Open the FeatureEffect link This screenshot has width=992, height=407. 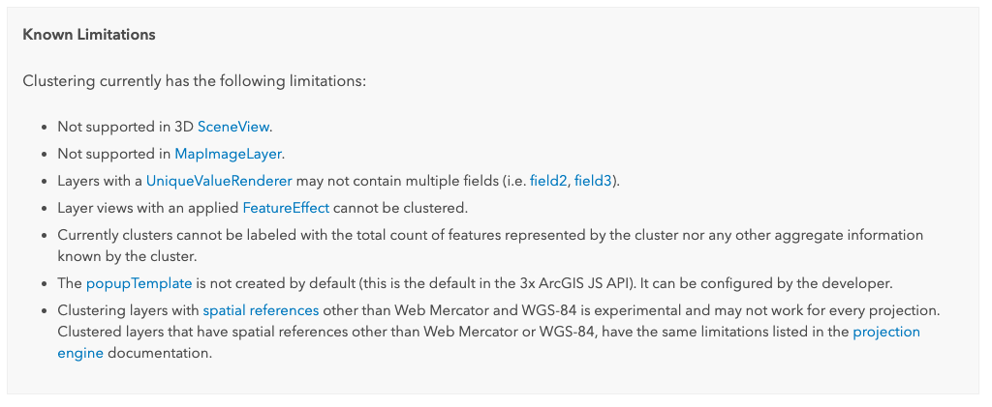coord(285,208)
